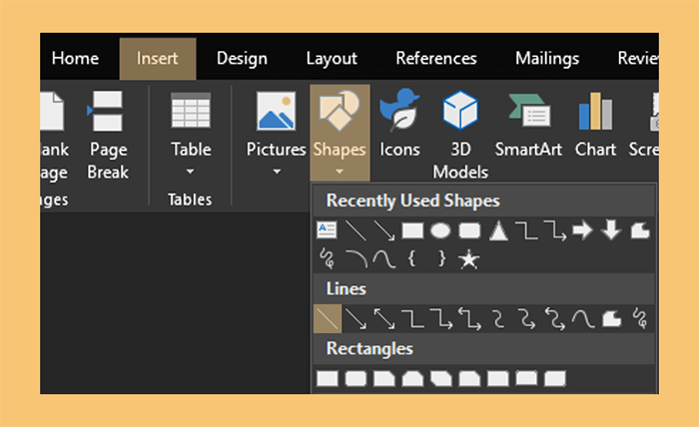Pick Elbow Connector in Recently Used Shapes
Screen dimensions: 699x427
coord(526,230)
